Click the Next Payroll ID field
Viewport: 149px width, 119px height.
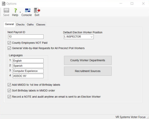coord(26,37)
